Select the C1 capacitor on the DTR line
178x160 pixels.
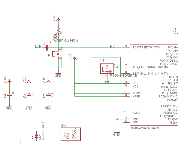coord(47,48)
